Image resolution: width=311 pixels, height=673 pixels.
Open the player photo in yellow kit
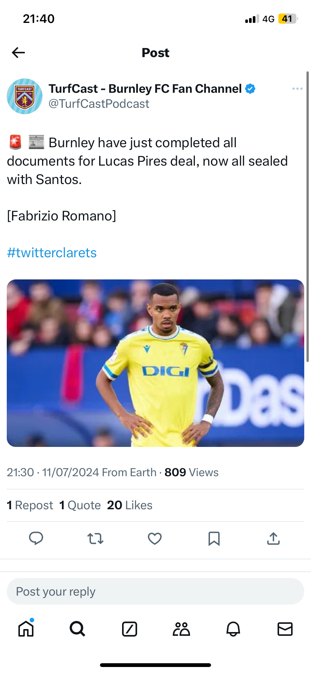155,363
